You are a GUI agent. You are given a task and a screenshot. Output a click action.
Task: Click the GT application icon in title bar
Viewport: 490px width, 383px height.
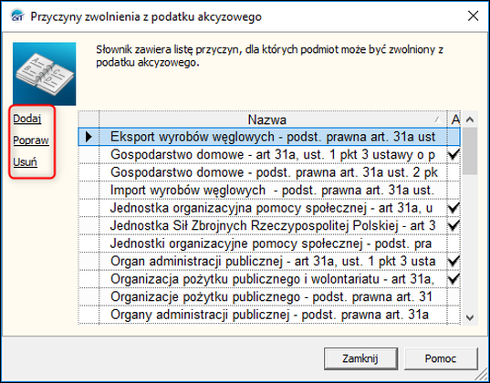pos(17,16)
